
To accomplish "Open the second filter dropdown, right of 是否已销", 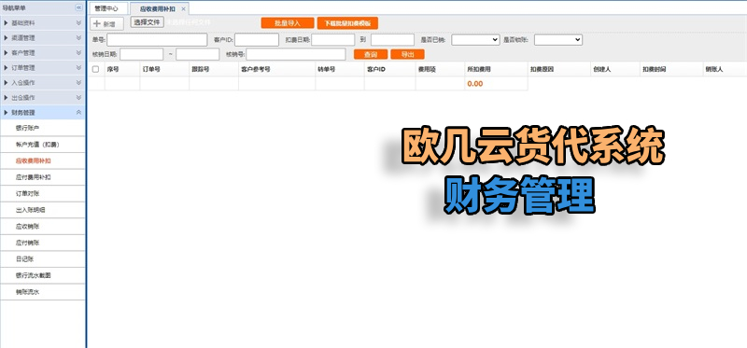I will point(558,40).
